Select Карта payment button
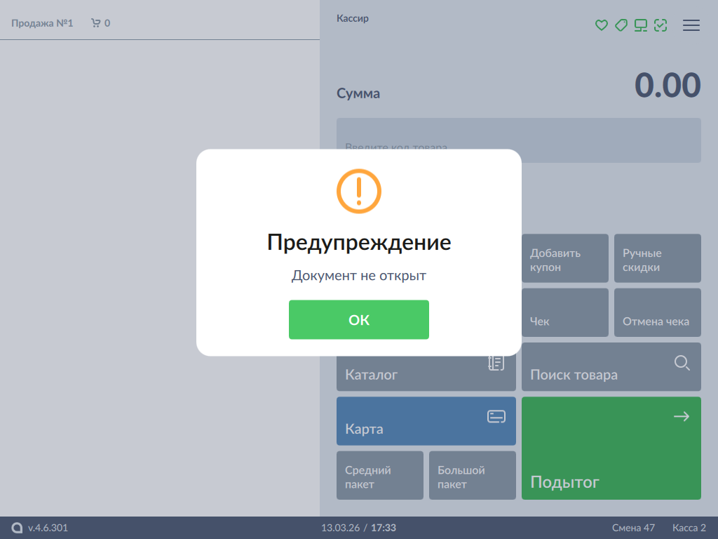Screen dimensions: 718x539 [426, 421]
